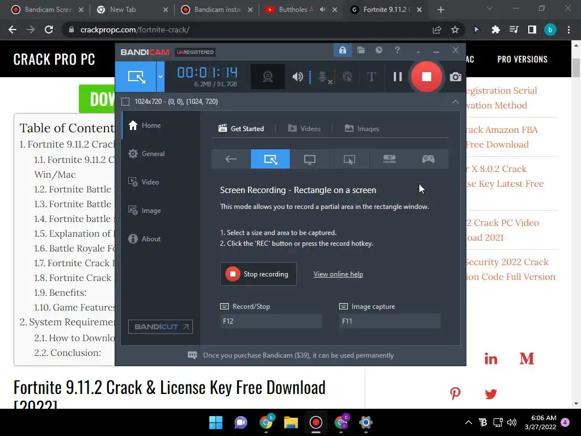
Task: Open table of contents item 1.9 Benefits
Action: click(x=60, y=292)
